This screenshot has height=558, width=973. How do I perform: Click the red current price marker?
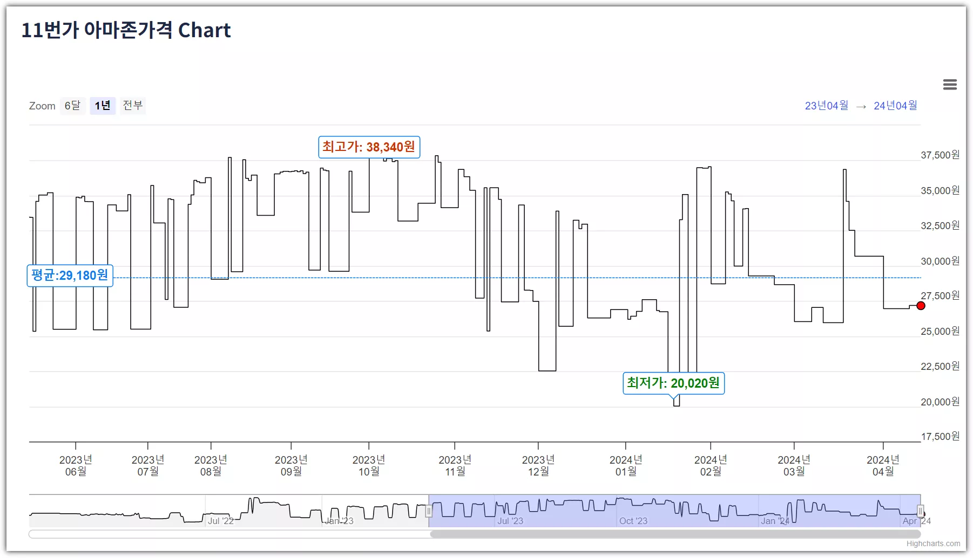coord(921,306)
